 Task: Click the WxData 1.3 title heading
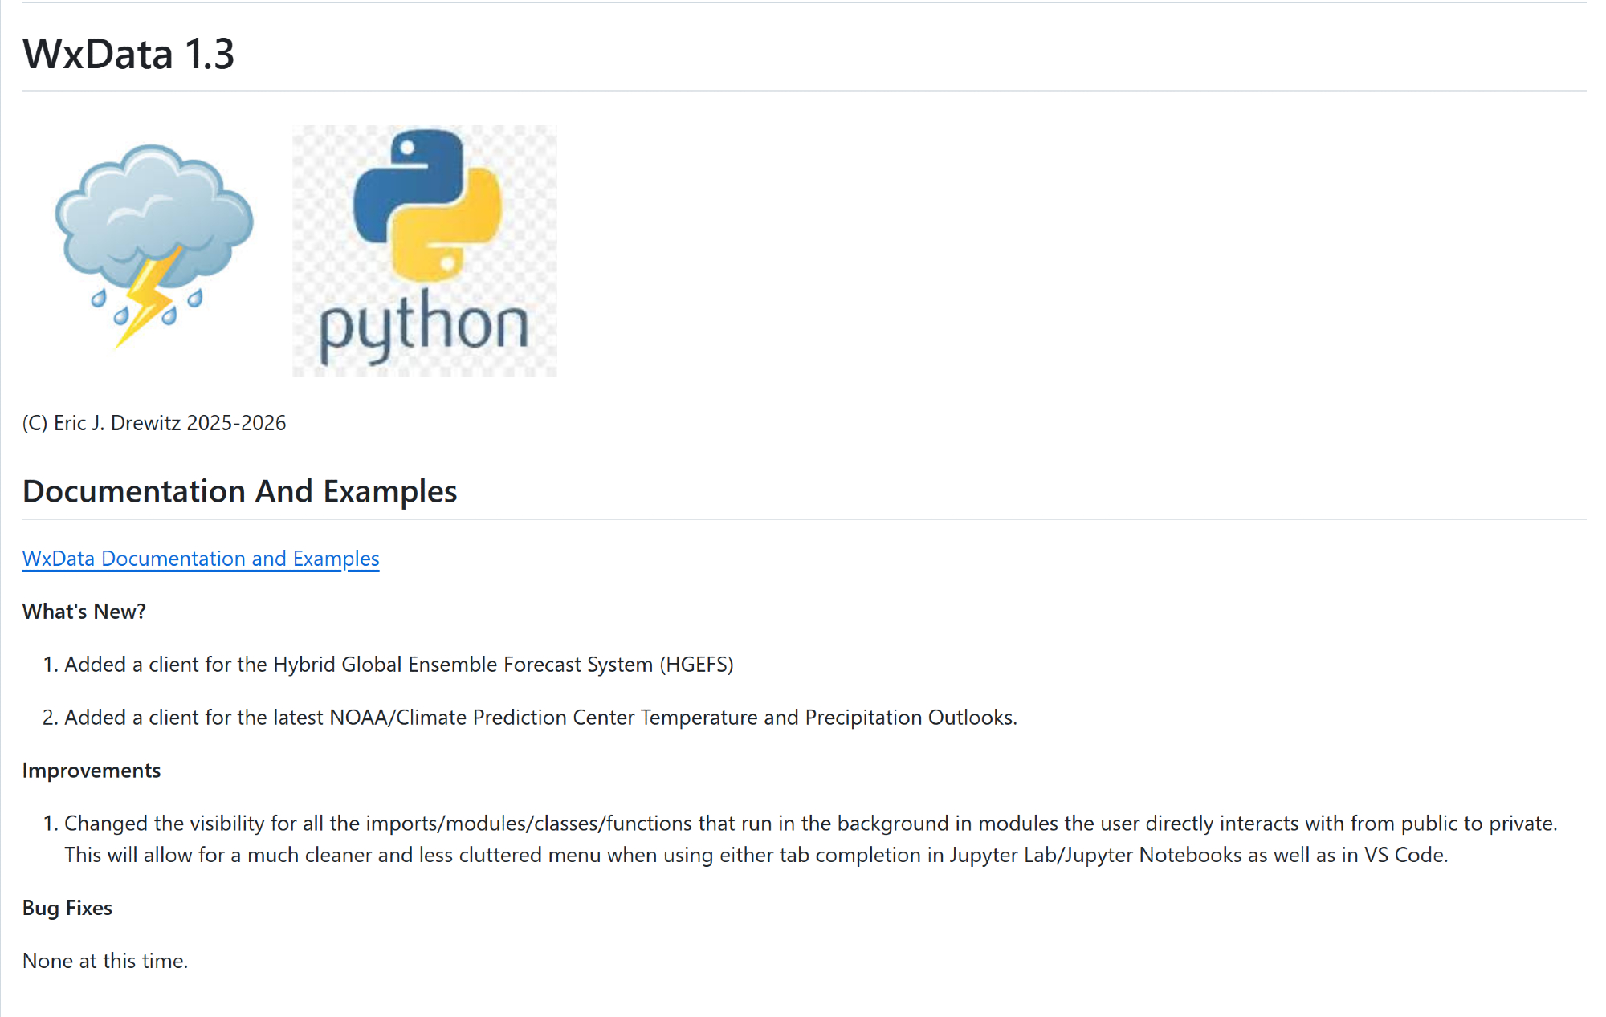(x=128, y=54)
